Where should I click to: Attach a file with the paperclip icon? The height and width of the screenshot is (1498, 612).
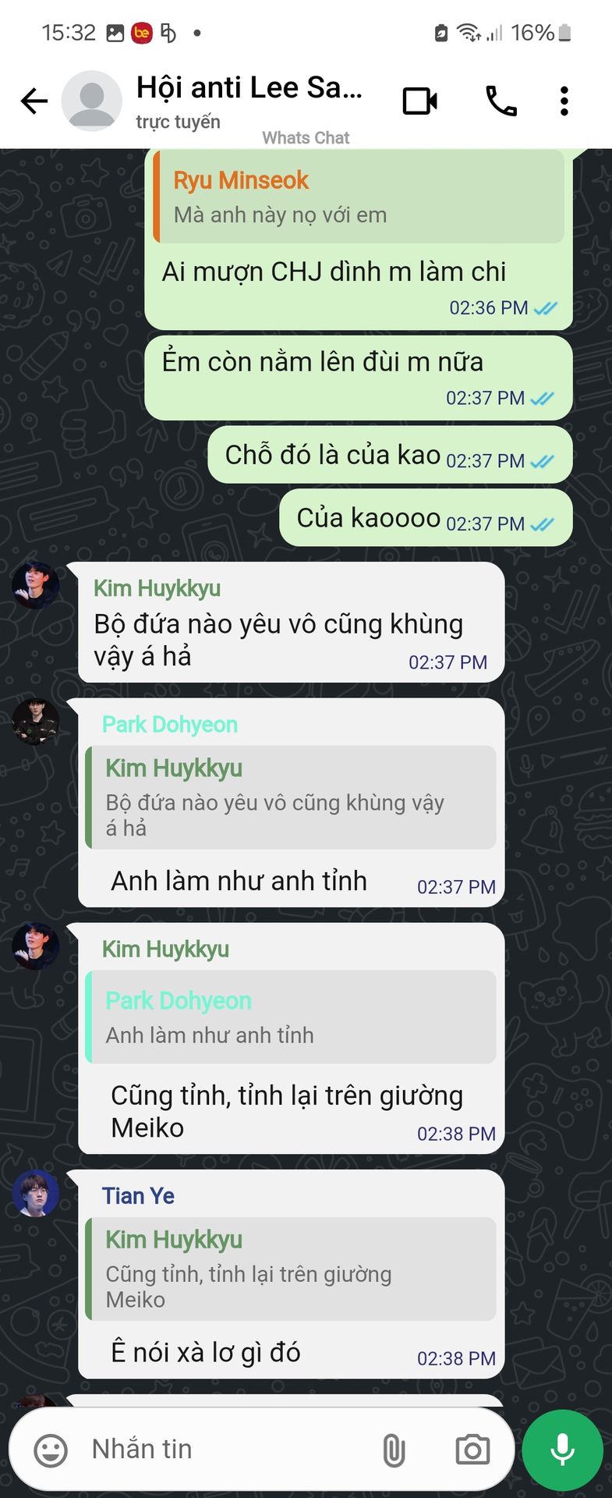(x=394, y=1450)
